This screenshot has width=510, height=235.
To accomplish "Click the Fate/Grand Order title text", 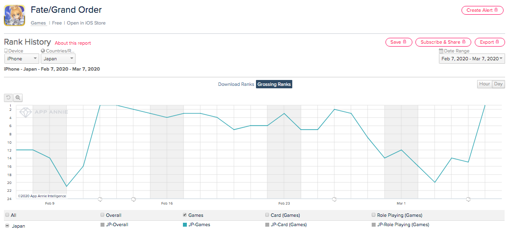I will [66, 10].
